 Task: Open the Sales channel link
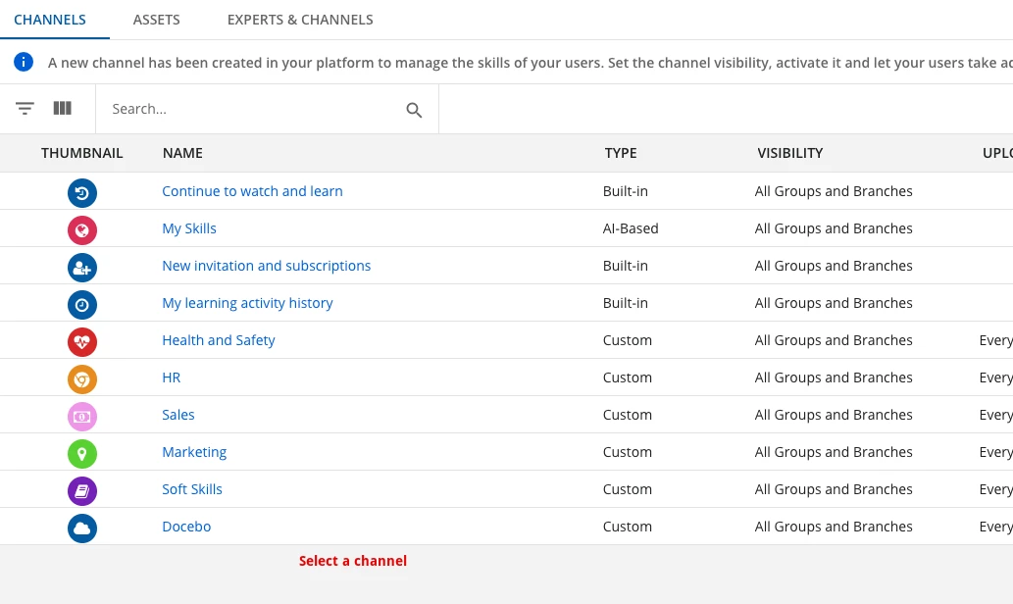[x=178, y=415]
